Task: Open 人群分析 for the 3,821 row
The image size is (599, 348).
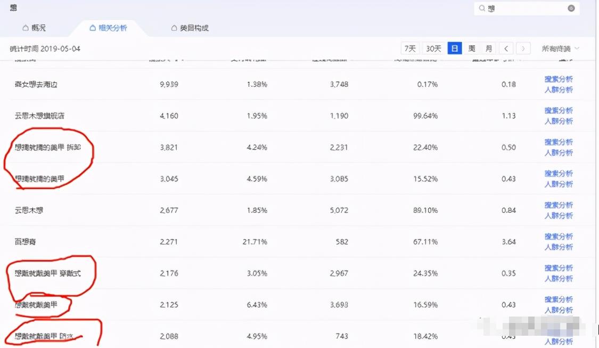Action: [x=559, y=153]
